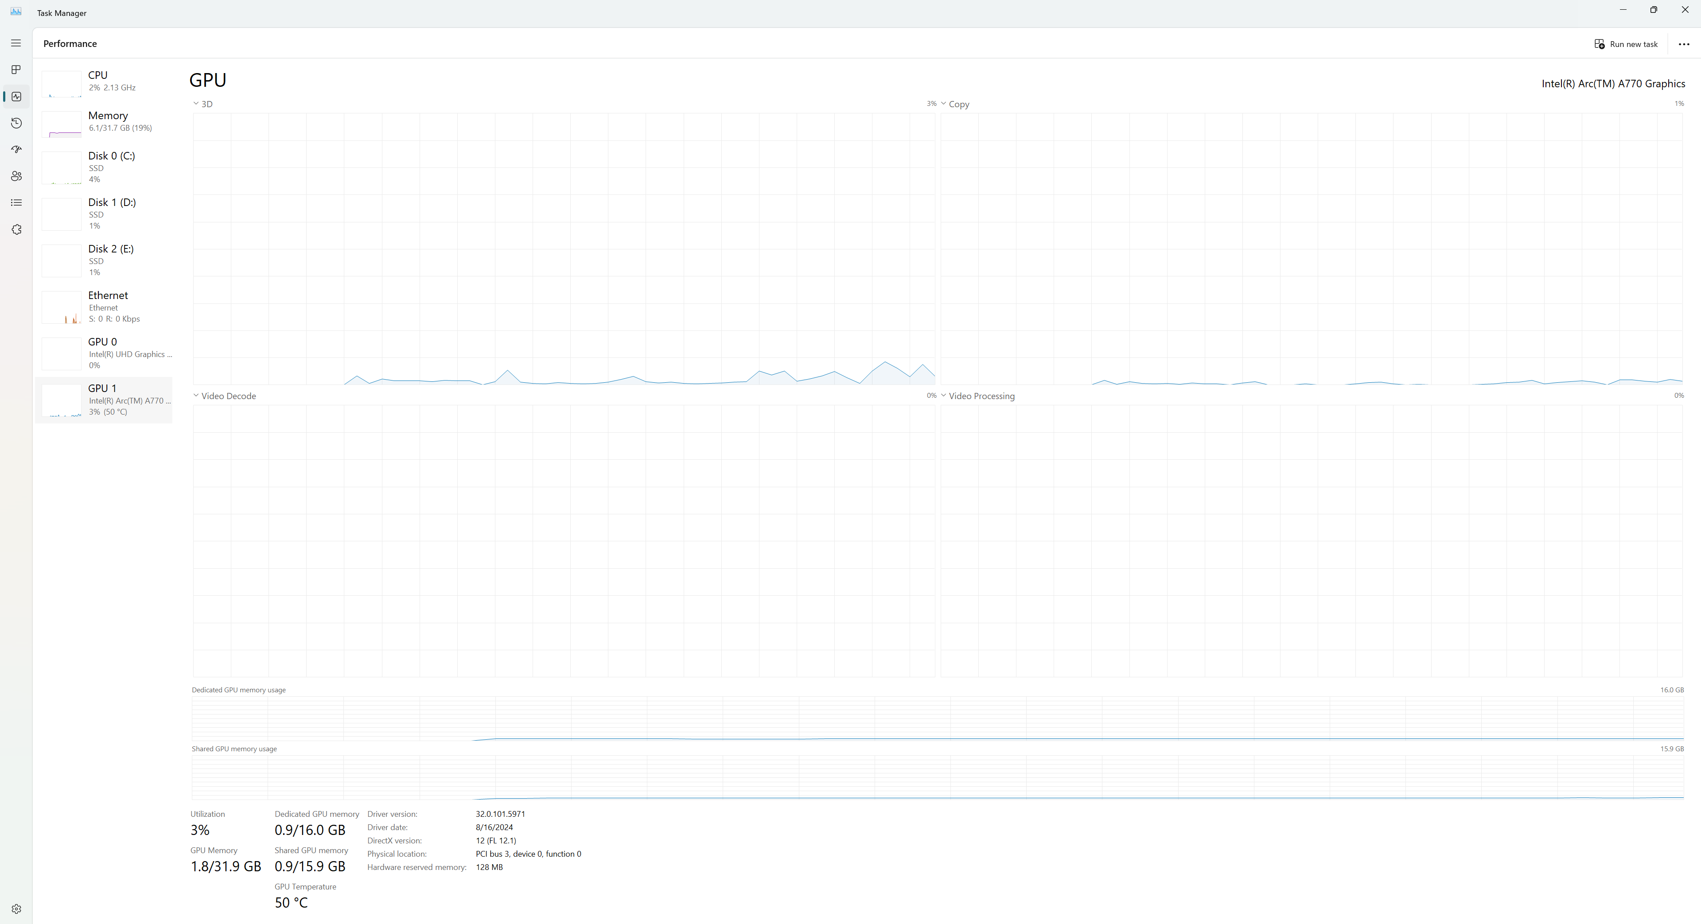This screenshot has height=924, width=1701.
Task: Click the Intel(R) Arc(TM) A770 Graphics title
Action: click(x=1613, y=84)
